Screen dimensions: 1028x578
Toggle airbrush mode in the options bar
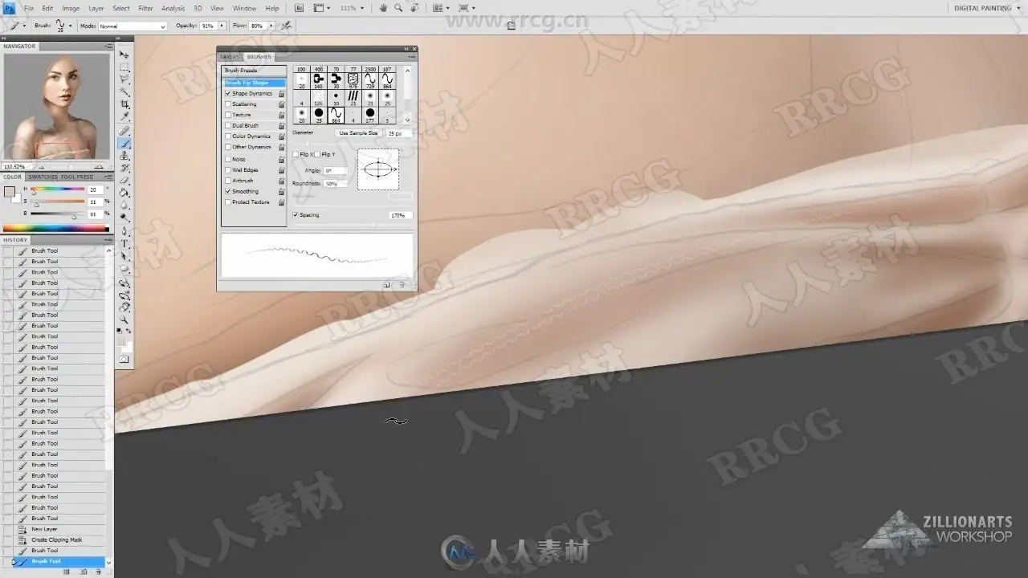(x=286, y=26)
